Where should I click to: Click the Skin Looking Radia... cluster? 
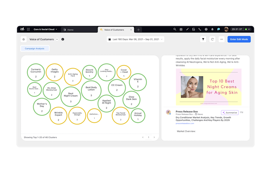click(x=107, y=72)
